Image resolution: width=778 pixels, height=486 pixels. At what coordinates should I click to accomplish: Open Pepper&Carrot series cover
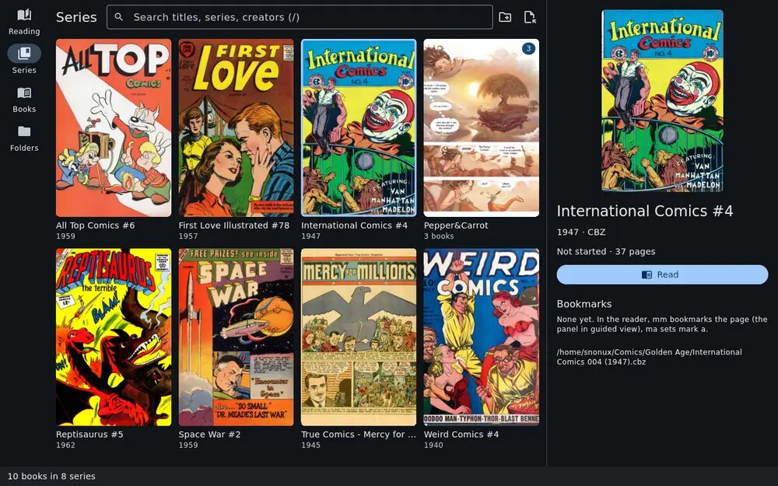coord(482,128)
